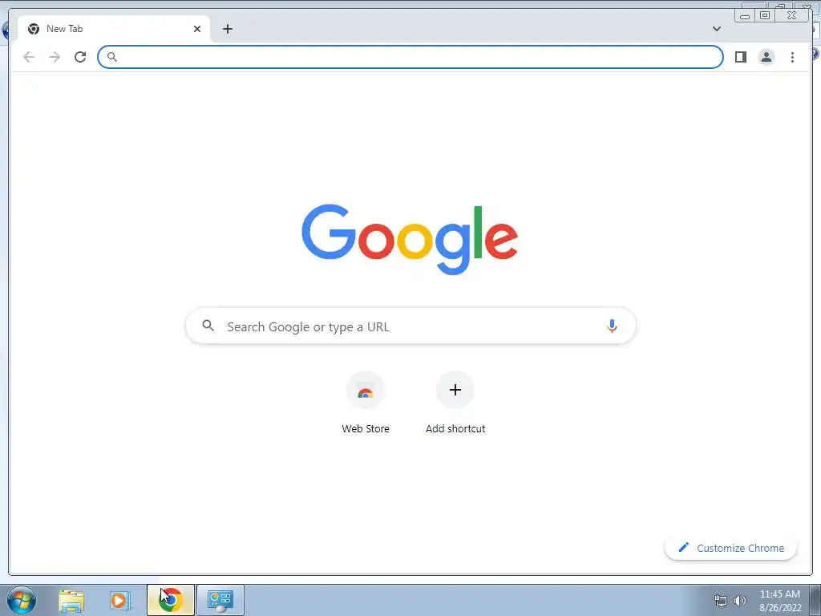Open the Control Panel taskbar icon
Image resolution: width=821 pixels, height=616 pixels.
point(220,600)
